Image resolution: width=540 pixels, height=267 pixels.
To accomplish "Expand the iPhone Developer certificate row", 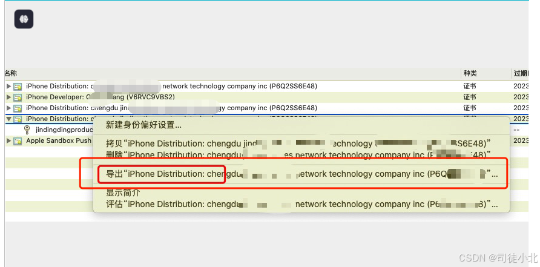I will [x=8, y=97].
